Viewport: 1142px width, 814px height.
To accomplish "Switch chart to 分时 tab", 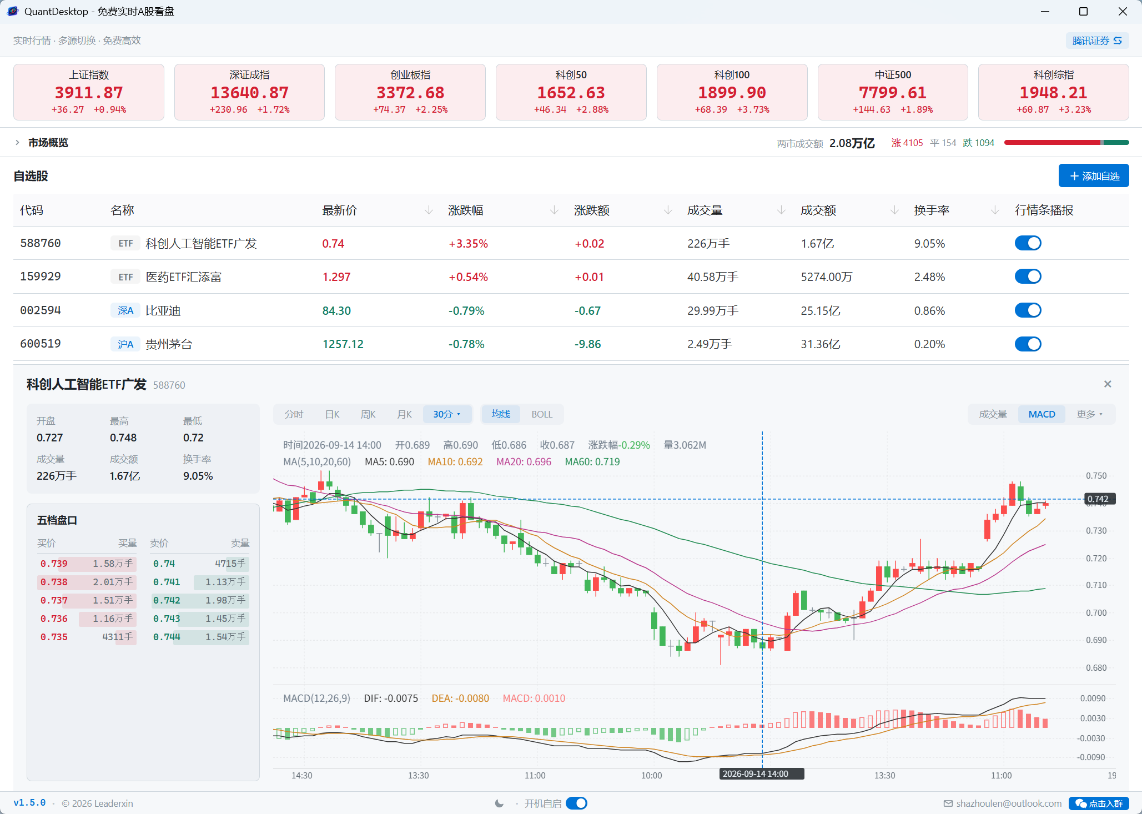I will [294, 414].
